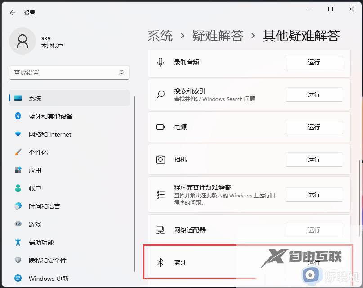Click the camera icon beside 相机

[x=160, y=160]
